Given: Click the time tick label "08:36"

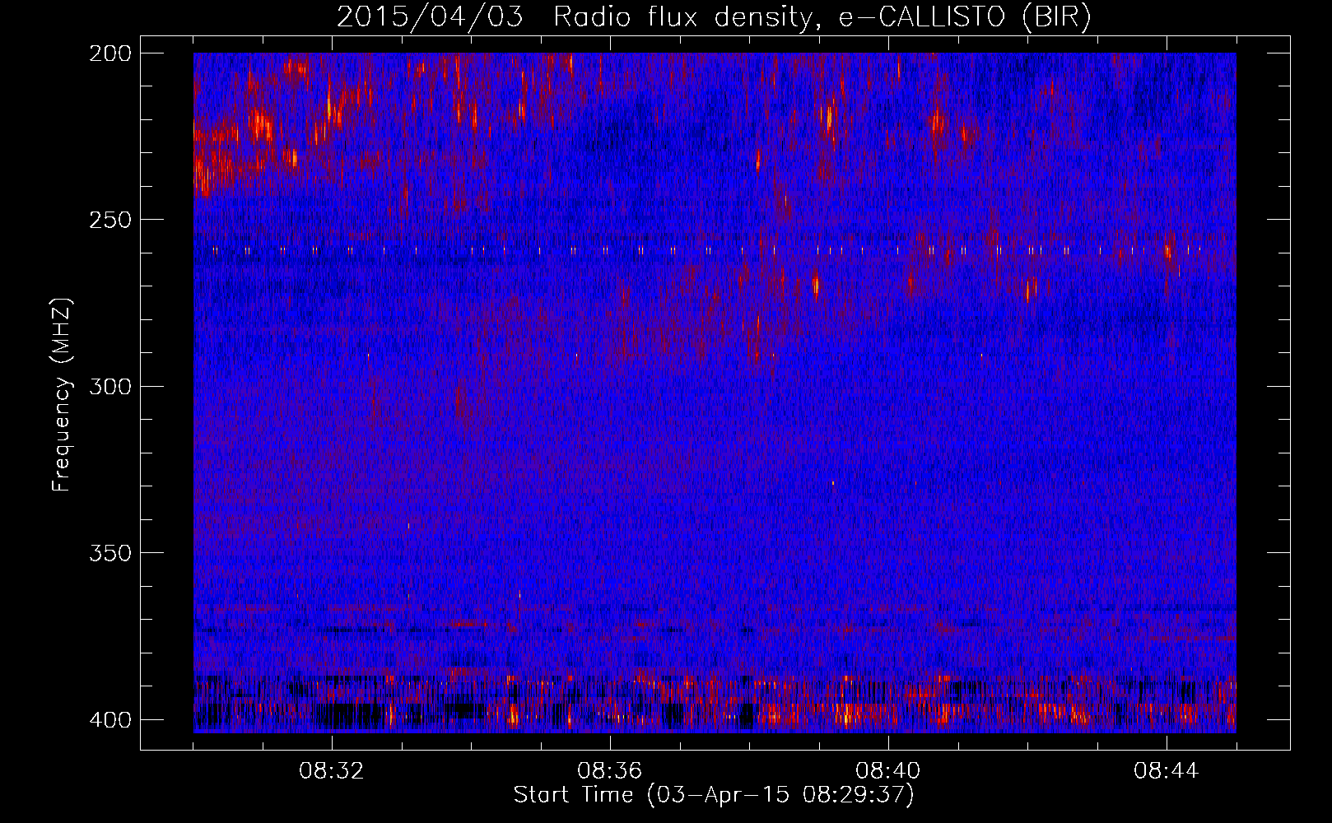Looking at the screenshot, I should [x=609, y=771].
